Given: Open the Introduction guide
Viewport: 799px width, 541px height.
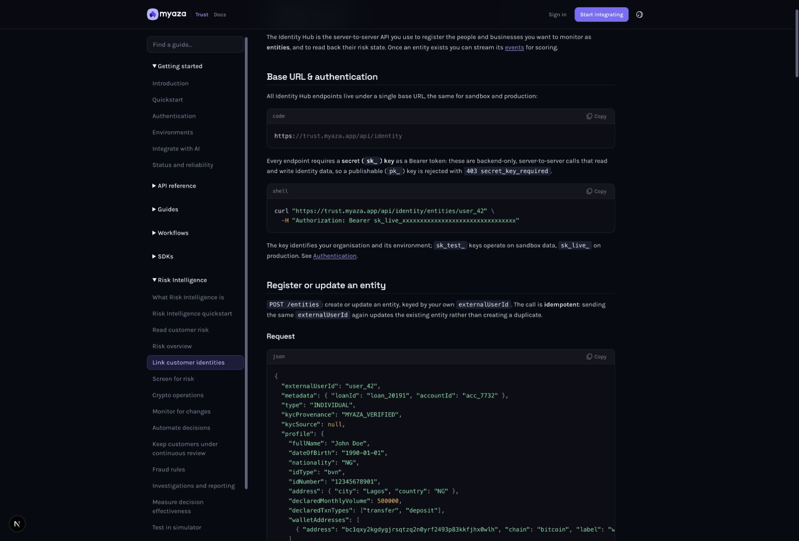Looking at the screenshot, I should click(171, 83).
